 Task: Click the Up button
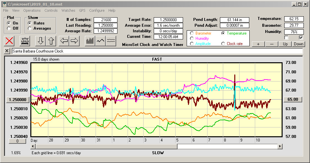[x=285, y=44]
